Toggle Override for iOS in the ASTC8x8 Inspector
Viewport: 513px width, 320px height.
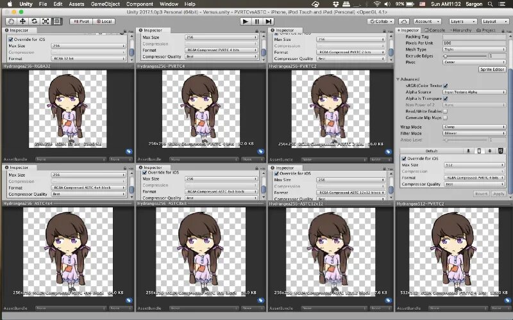click(x=145, y=172)
